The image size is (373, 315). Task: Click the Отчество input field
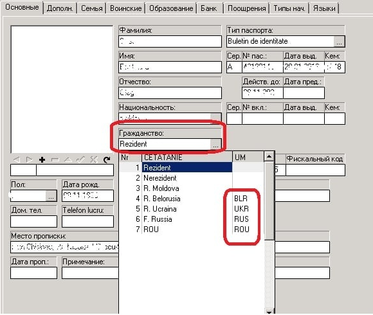tap(170, 93)
